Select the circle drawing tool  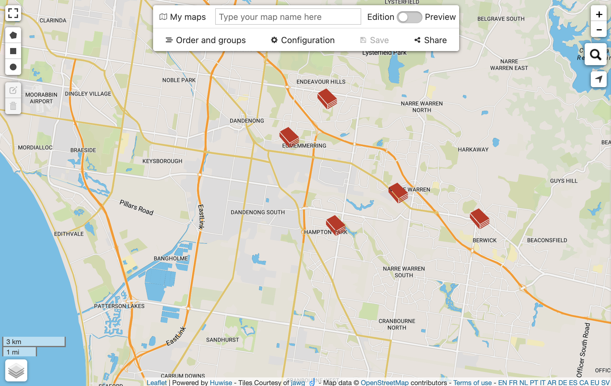tap(13, 67)
